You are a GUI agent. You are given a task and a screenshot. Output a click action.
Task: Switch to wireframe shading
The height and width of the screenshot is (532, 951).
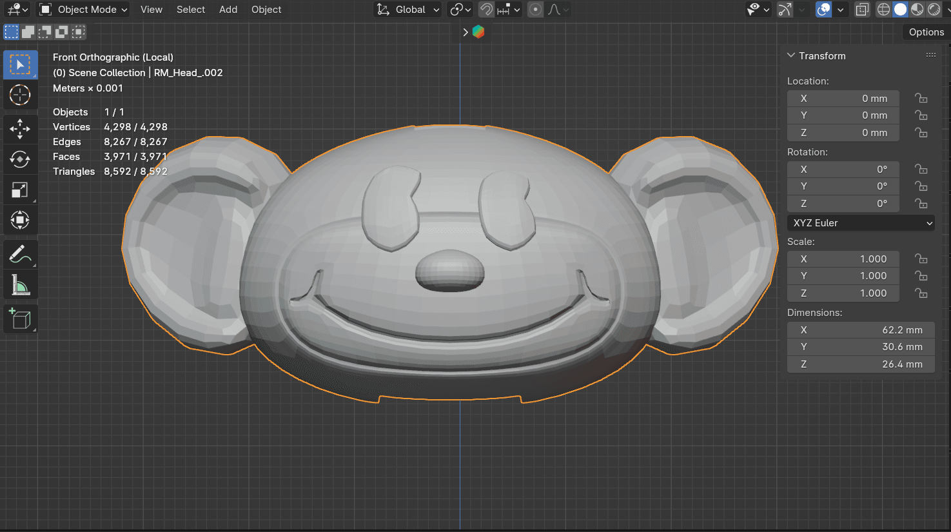(x=883, y=10)
